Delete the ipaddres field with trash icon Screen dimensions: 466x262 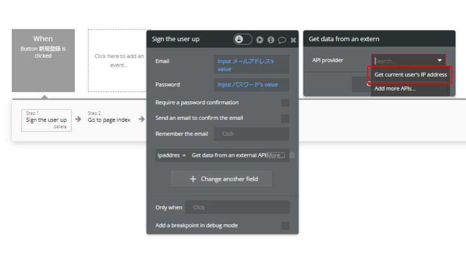(x=292, y=155)
